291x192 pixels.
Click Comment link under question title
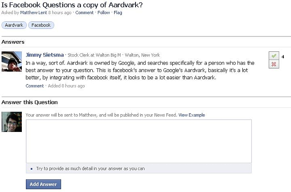(85, 13)
